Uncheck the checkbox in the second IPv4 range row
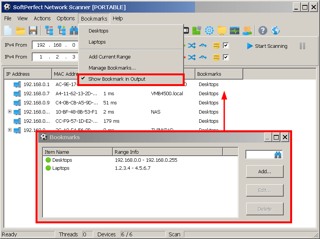This screenshot has width=320, height=239. pyautogui.click(x=226, y=57)
